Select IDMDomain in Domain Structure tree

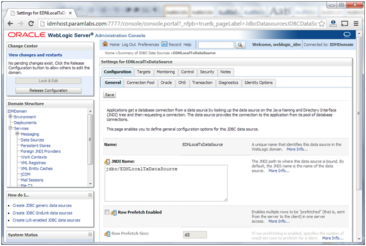17,111
